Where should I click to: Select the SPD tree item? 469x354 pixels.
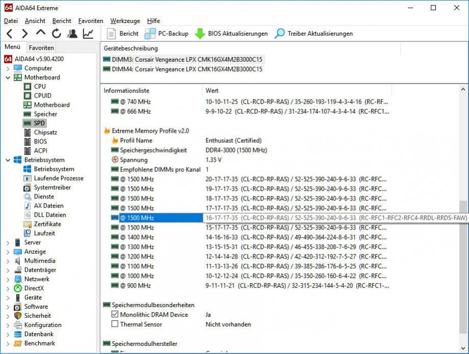click(34, 123)
